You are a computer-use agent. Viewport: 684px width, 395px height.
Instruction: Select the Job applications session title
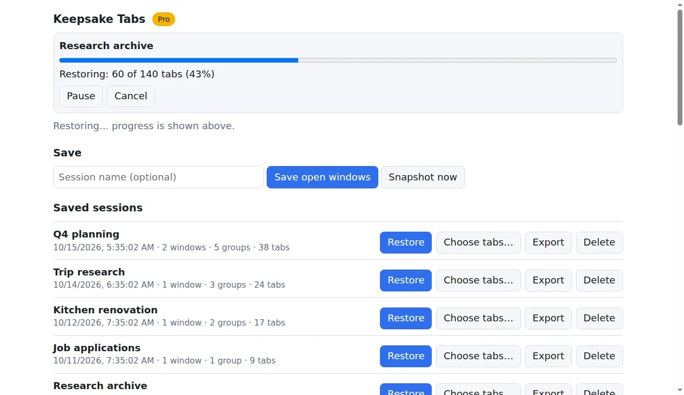(x=97, y=348)
